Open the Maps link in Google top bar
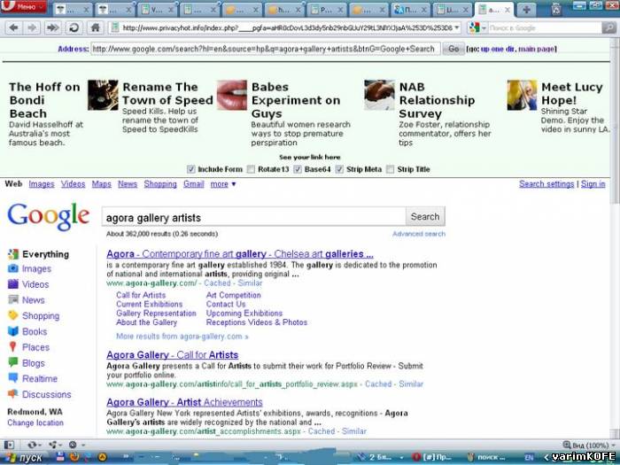Viewport: 620px width, 465px height. click(102, 184)
